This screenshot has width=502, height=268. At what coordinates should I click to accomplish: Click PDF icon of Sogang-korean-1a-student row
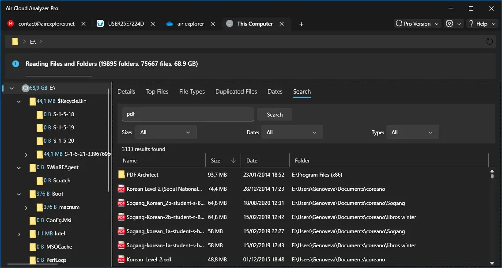(x=121, y=245)
